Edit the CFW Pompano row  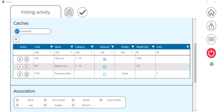pyautogui.click(x=20, y=74)
